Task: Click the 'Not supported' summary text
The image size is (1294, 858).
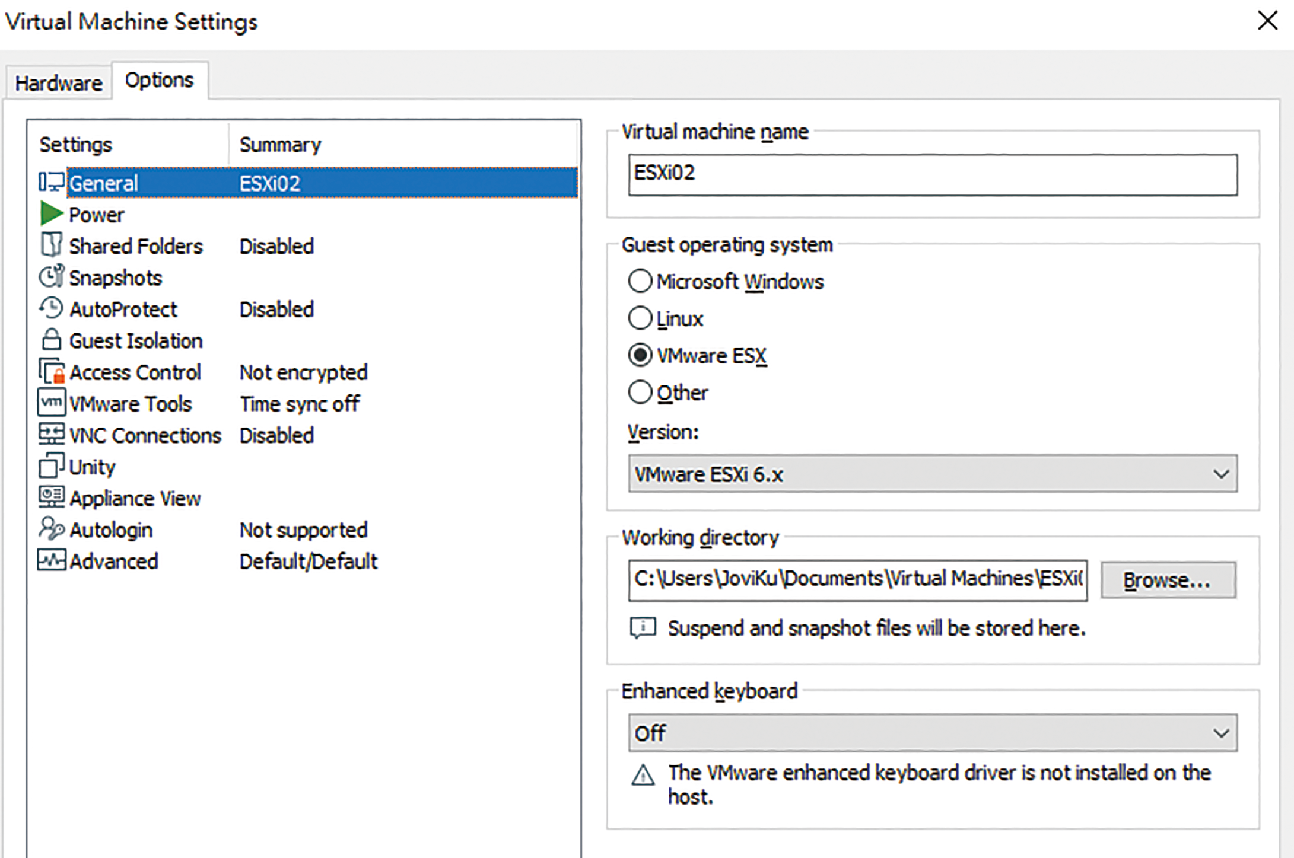Action: [x=304, y=530]
